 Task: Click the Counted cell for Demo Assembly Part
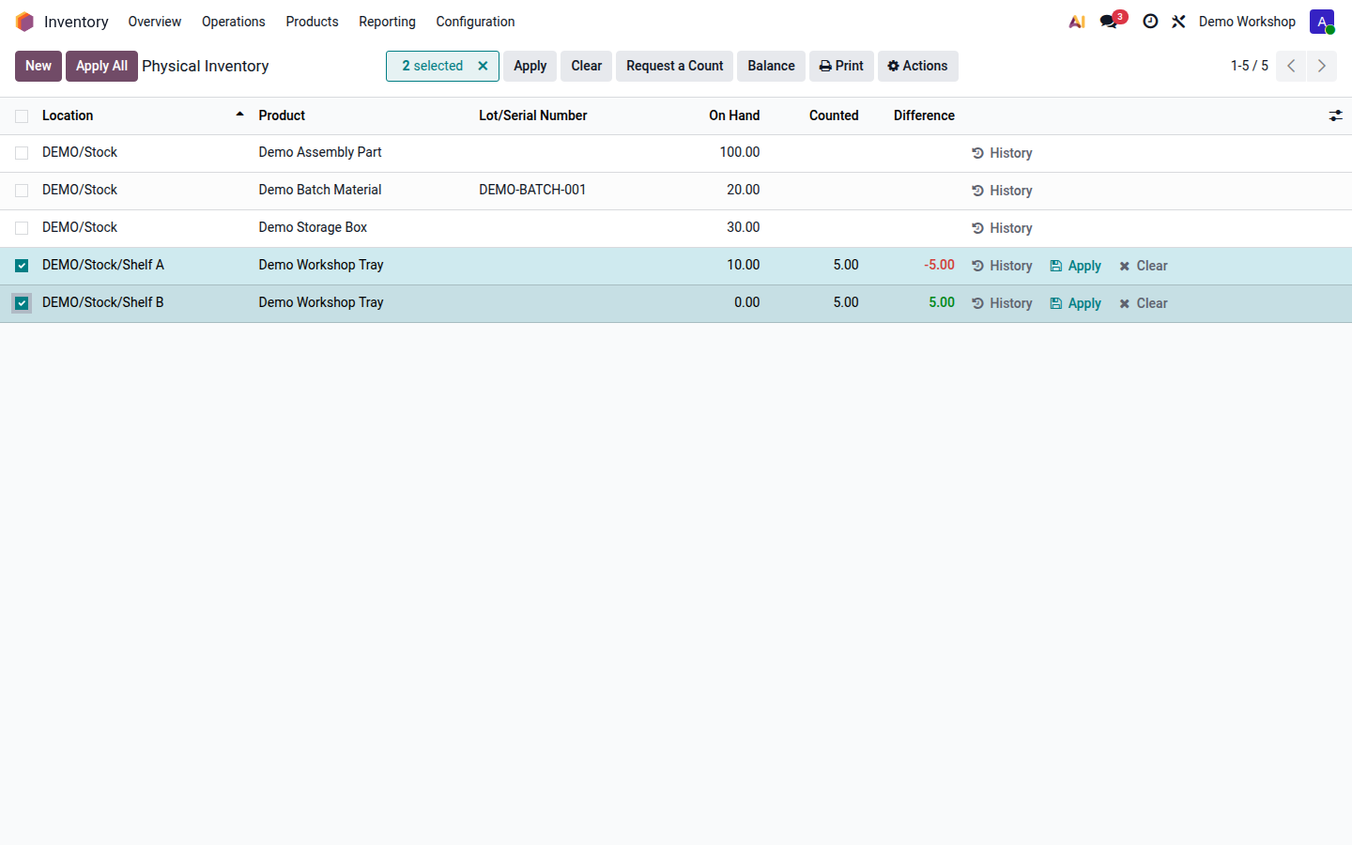click(817, 153)
